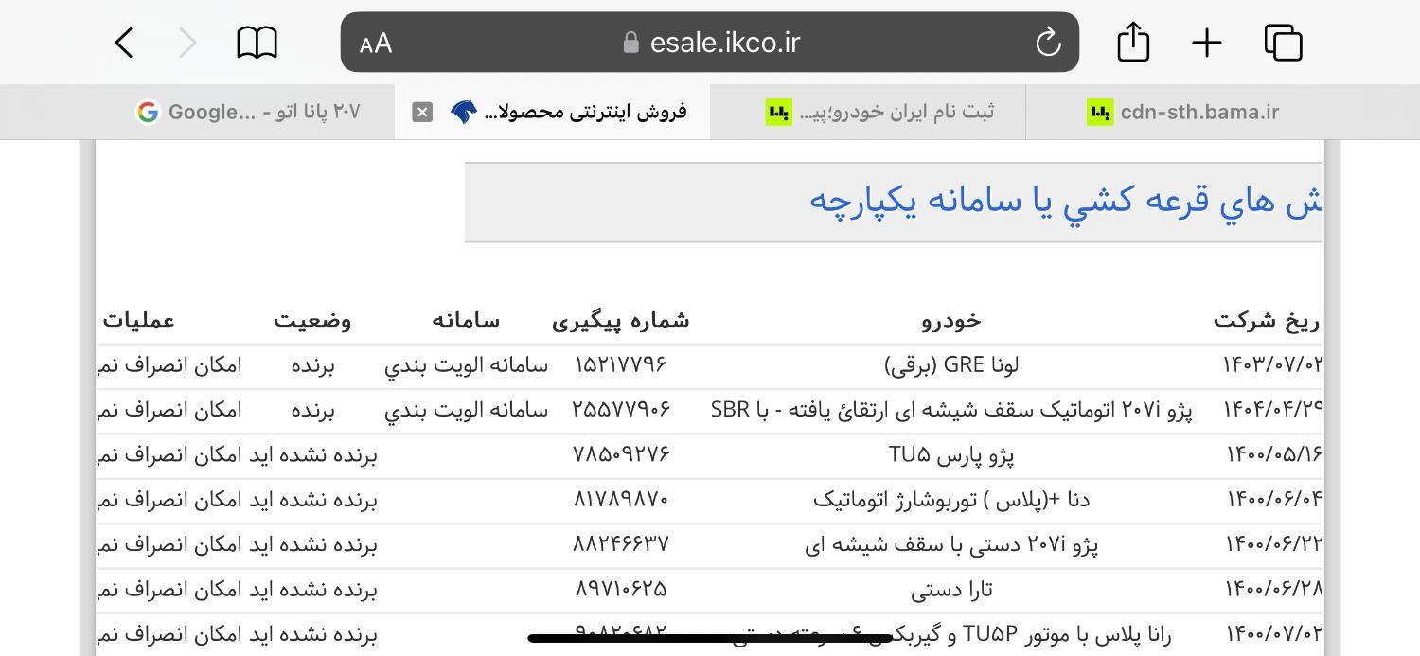
Task: Click the وضعیت column header
Action: point(312,321)
